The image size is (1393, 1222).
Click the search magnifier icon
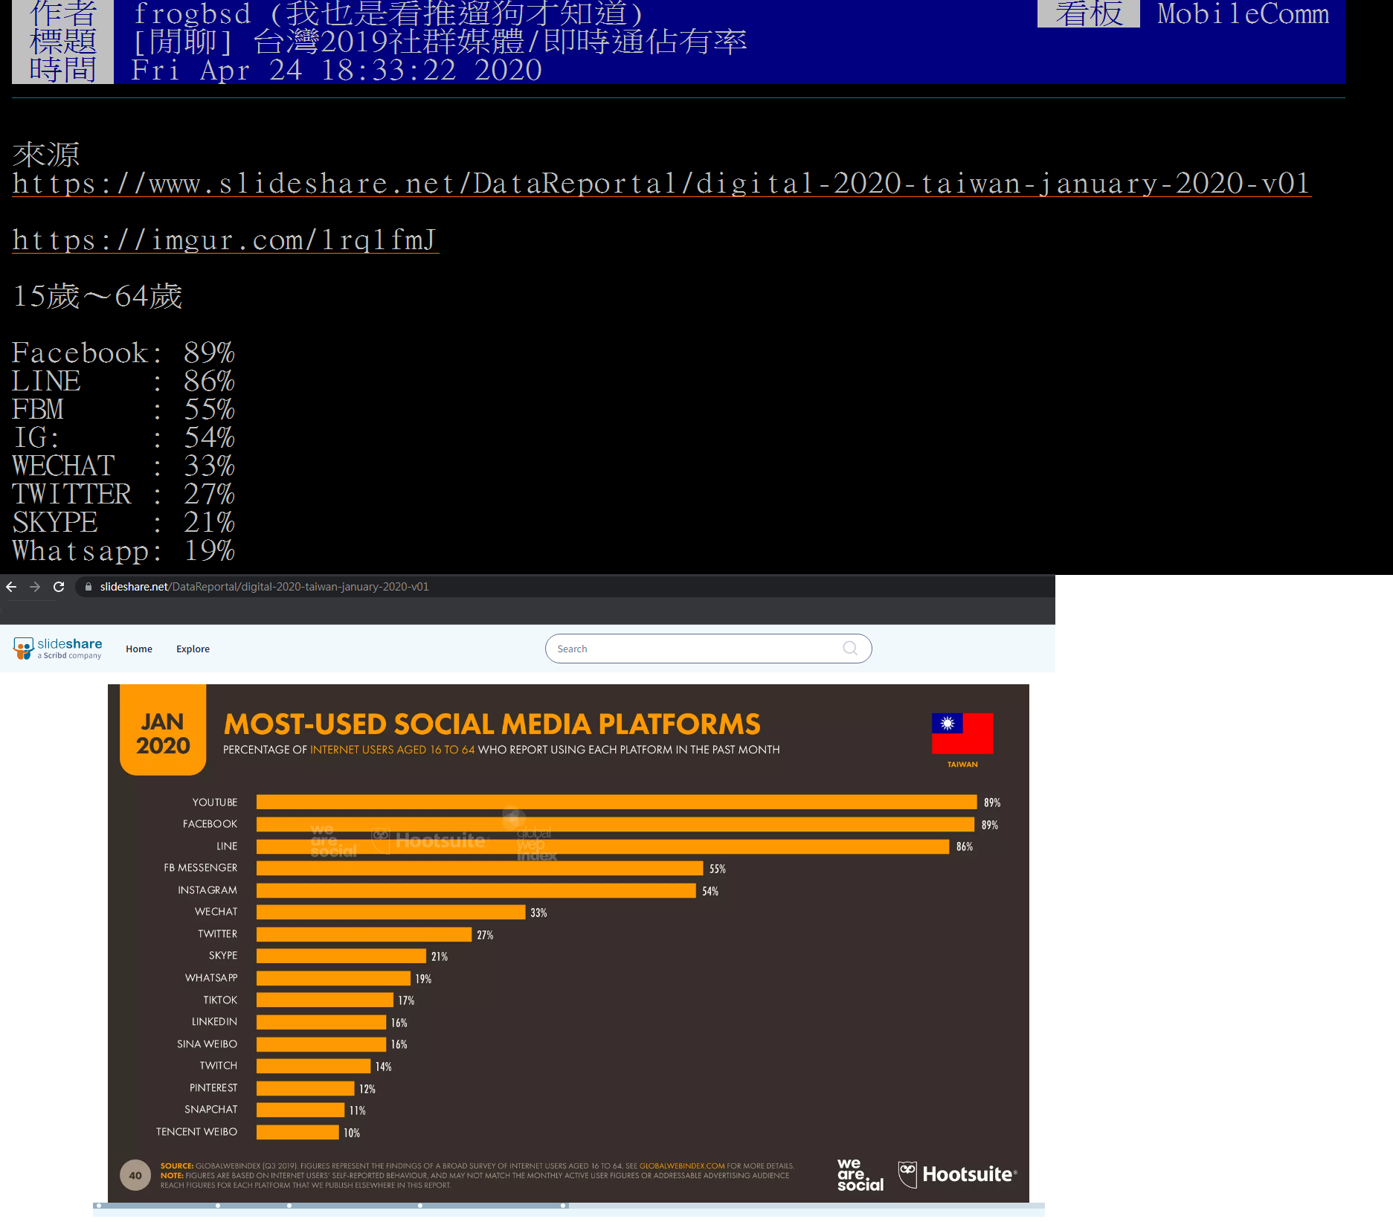(x=850, y=649)
